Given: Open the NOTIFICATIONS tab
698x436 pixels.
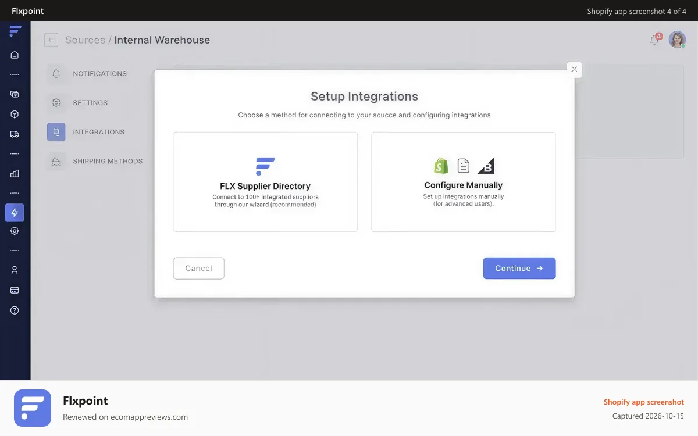Looking at the screenshot, I should coord(99,74).
